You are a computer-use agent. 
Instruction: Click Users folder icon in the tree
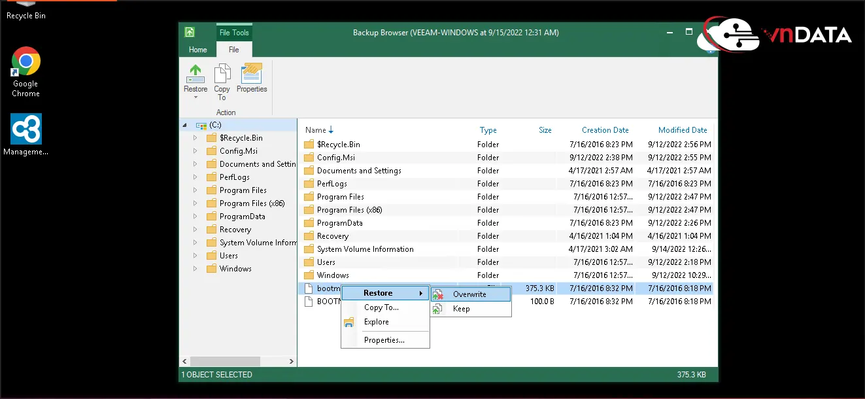211,256
